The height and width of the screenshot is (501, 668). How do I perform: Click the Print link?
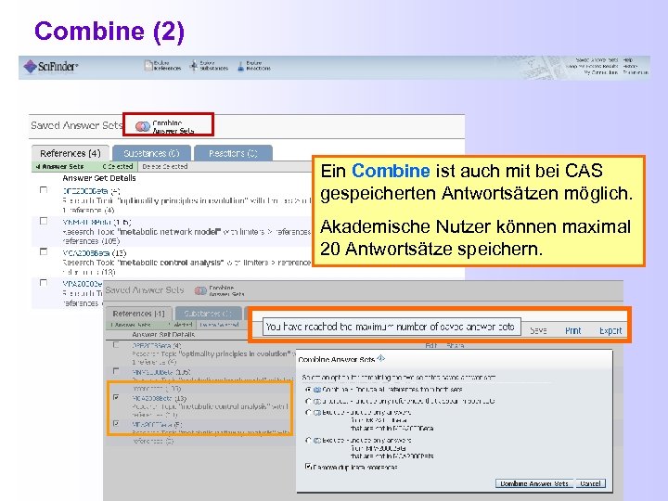pos(573,330)
